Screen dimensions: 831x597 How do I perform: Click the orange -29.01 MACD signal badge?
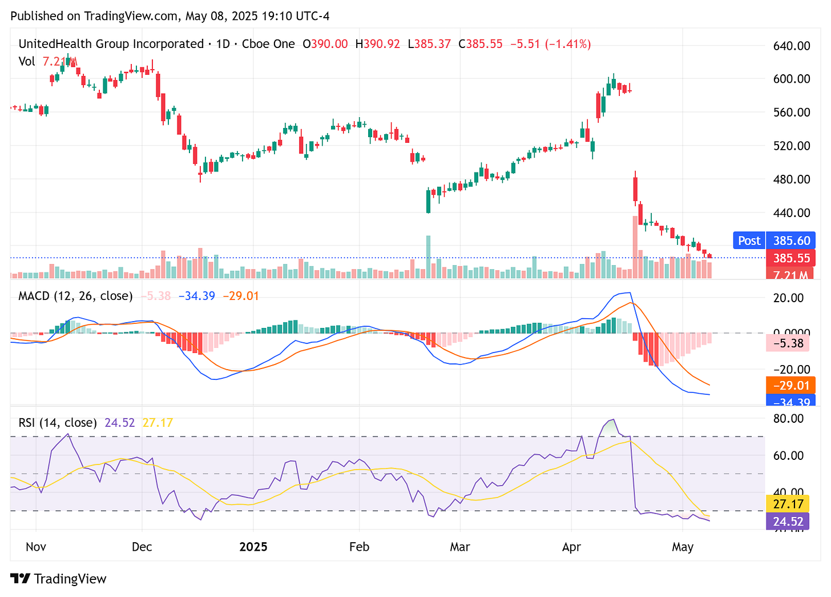pyautogui.click(x=790, y=386)
